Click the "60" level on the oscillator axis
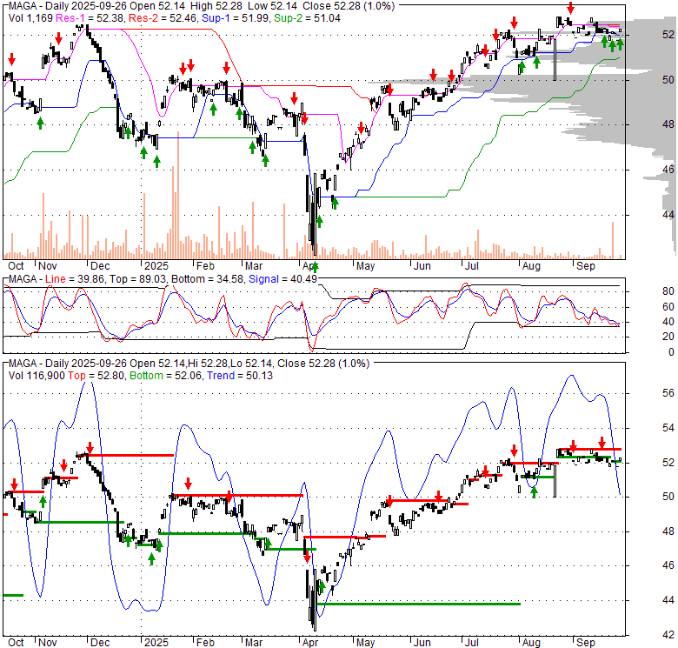 click(668, 307)
